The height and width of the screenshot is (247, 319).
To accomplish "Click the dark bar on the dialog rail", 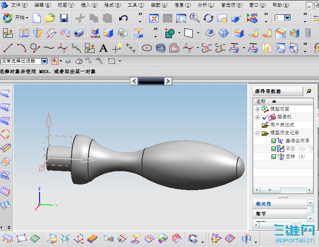I will tap(151, 81).
